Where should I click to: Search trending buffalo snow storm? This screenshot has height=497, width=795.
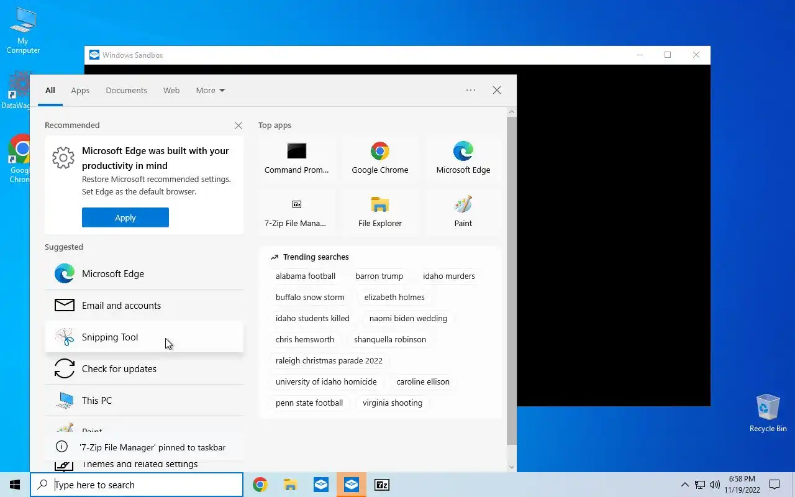(310, 297)
